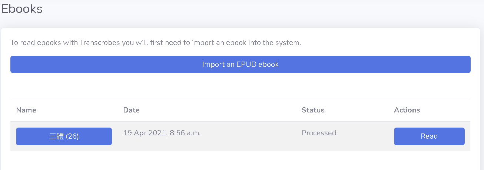Click the Name column header
The height and width of the screenshot is (170, 484).
point(26,110)
